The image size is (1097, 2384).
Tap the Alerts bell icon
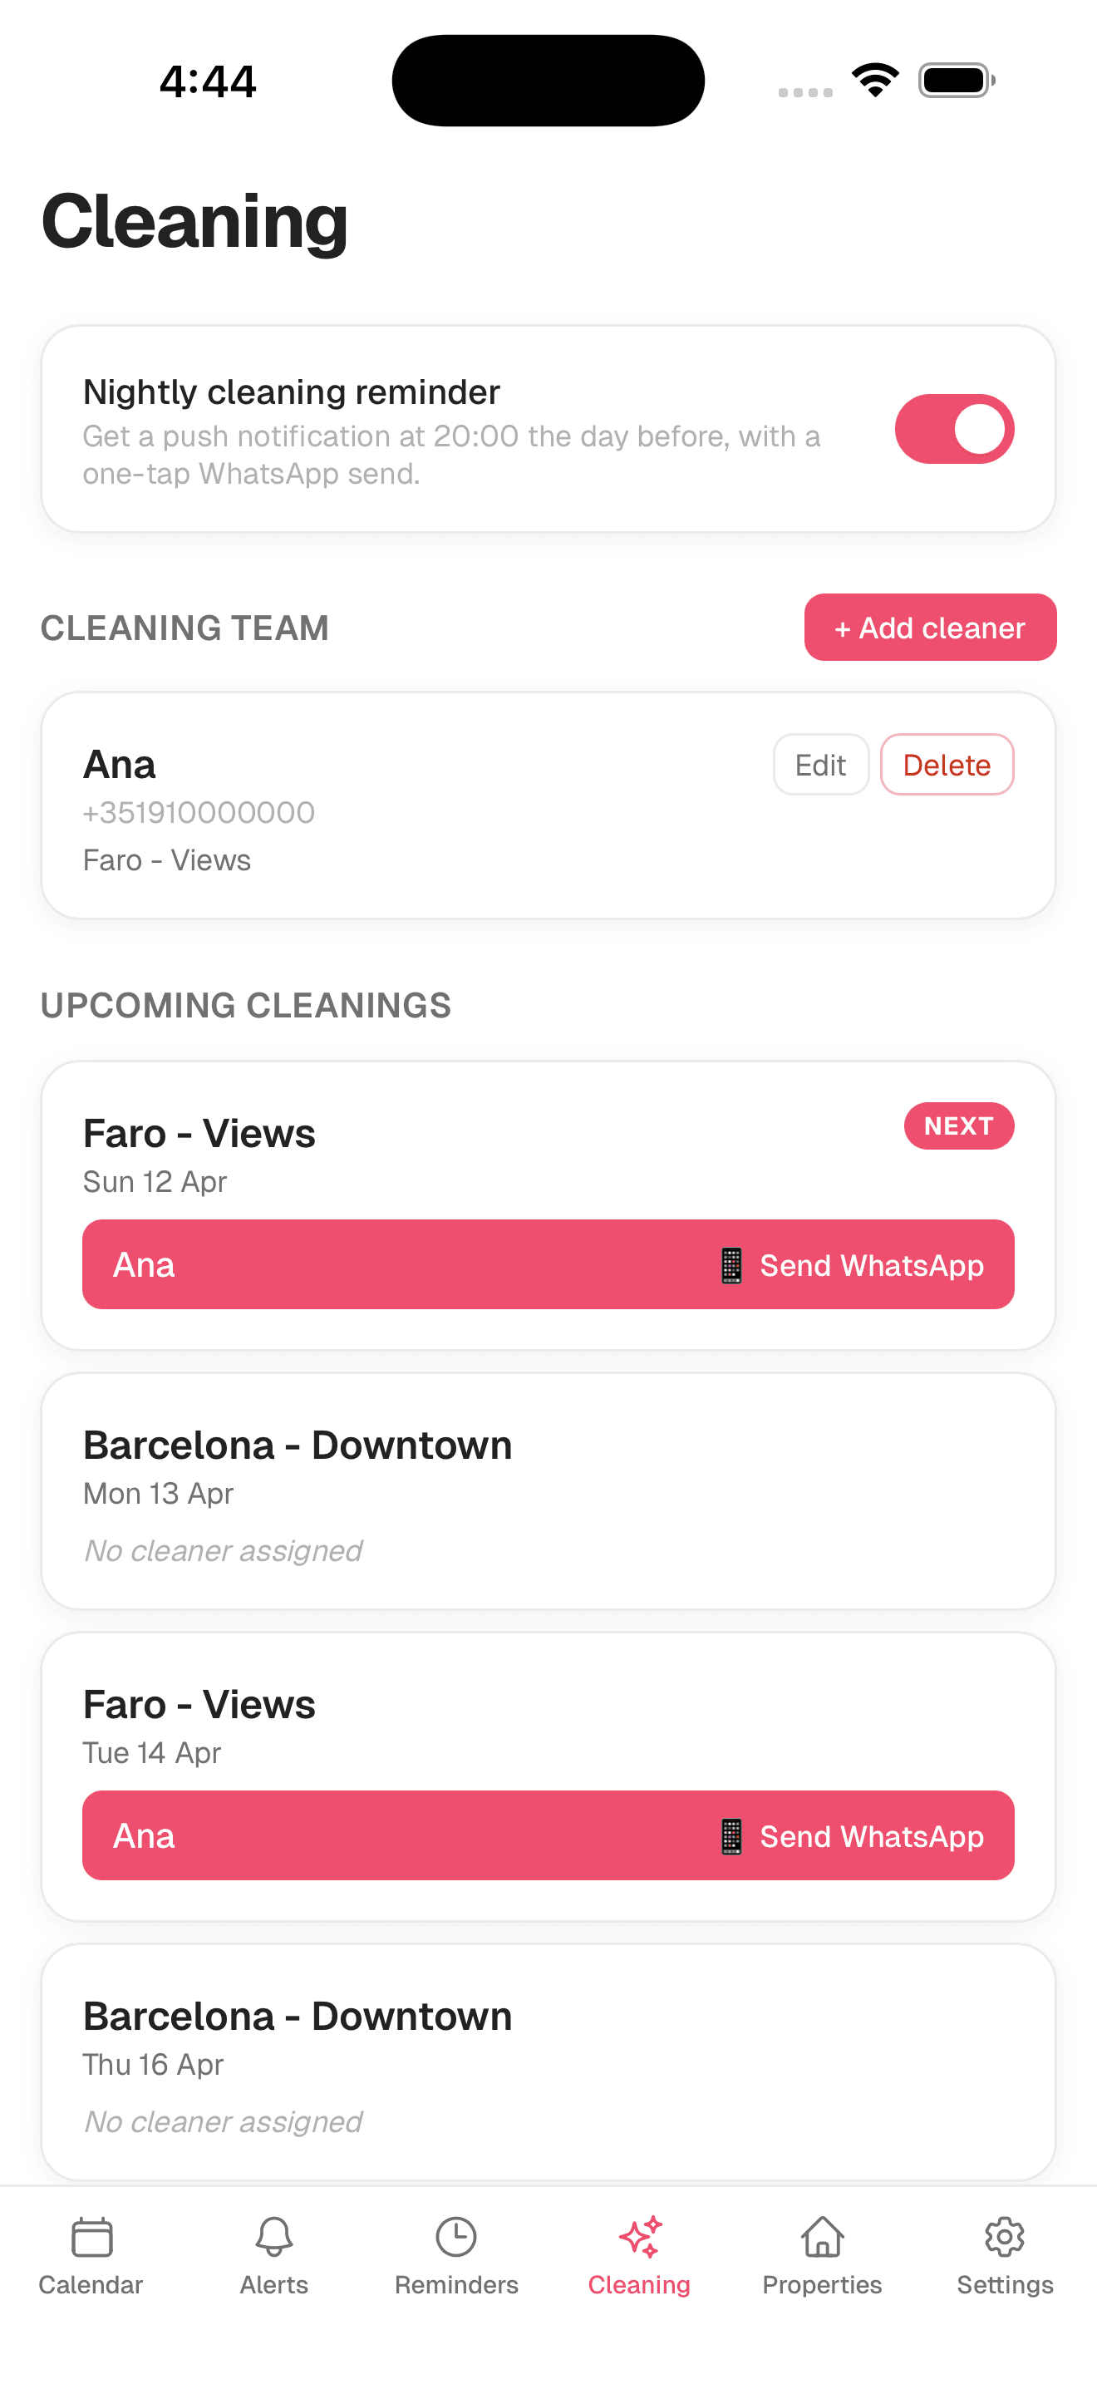pyautogui.click(x=273, y=2237)
